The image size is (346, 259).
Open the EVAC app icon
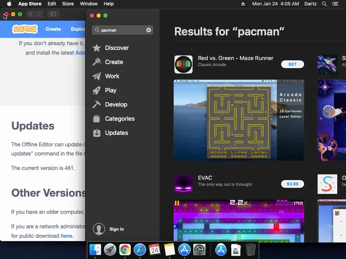(x=183, y=184)
